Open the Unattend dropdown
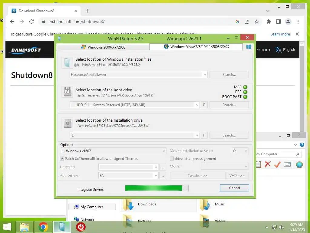The width and height of the screenshot is (310, 233). point(156,167)
